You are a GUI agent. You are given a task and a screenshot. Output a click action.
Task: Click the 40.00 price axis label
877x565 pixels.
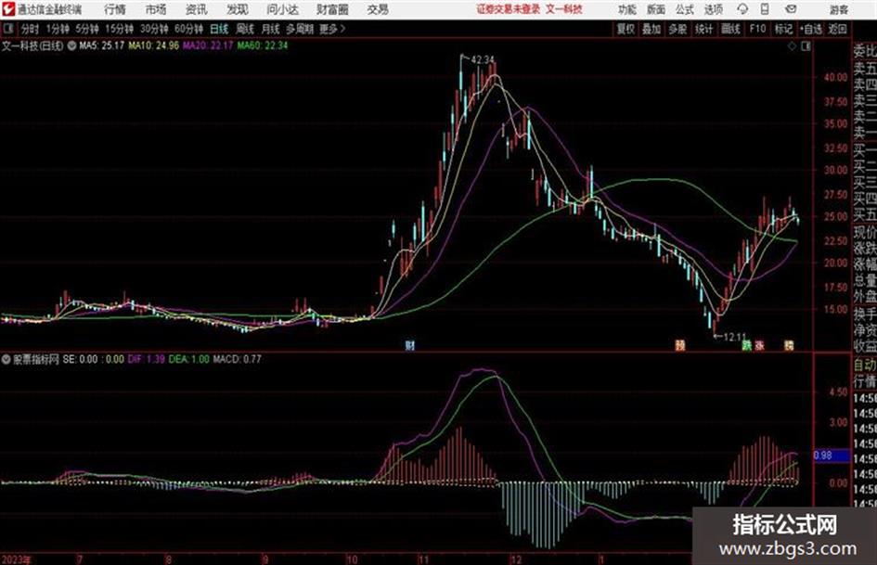(x=835, y=78)
